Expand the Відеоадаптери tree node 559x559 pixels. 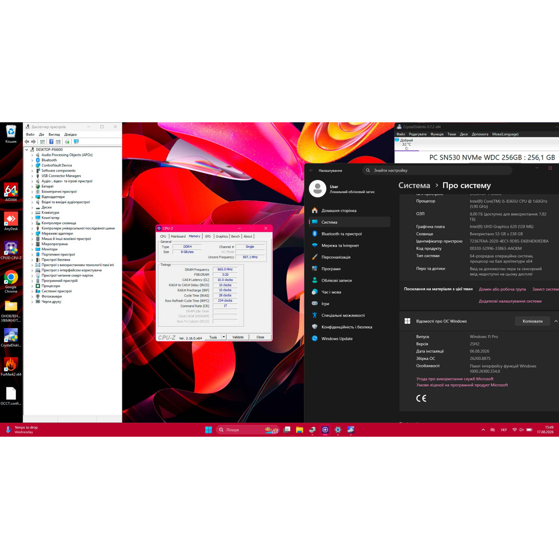click(x=32, y=197)
